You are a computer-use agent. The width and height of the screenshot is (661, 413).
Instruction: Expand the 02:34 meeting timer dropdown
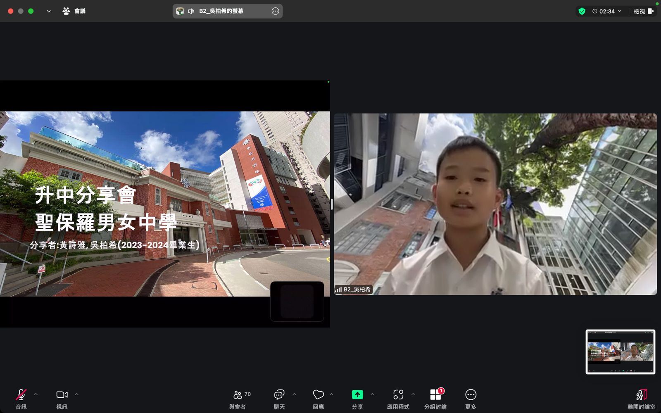pos(606,11)
